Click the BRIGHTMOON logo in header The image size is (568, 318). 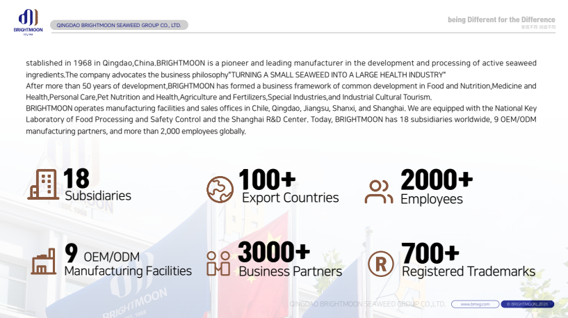tap(29, 22)
